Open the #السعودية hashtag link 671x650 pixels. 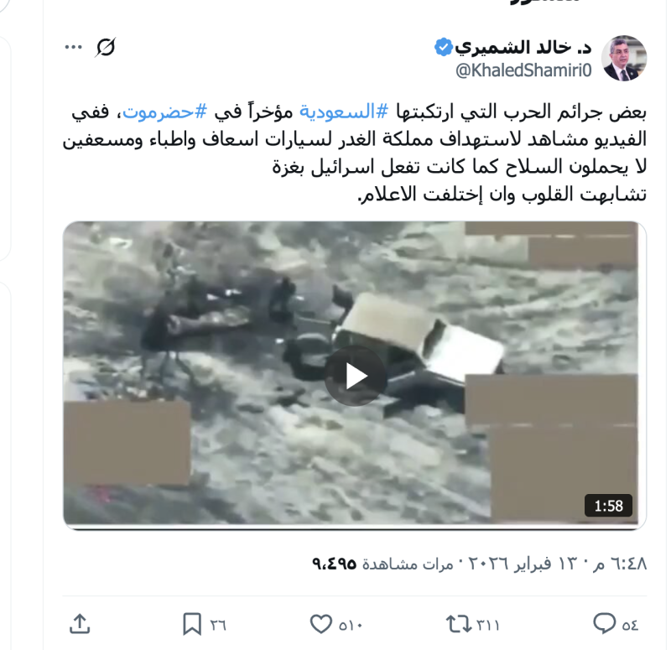(x=344, y=112)
